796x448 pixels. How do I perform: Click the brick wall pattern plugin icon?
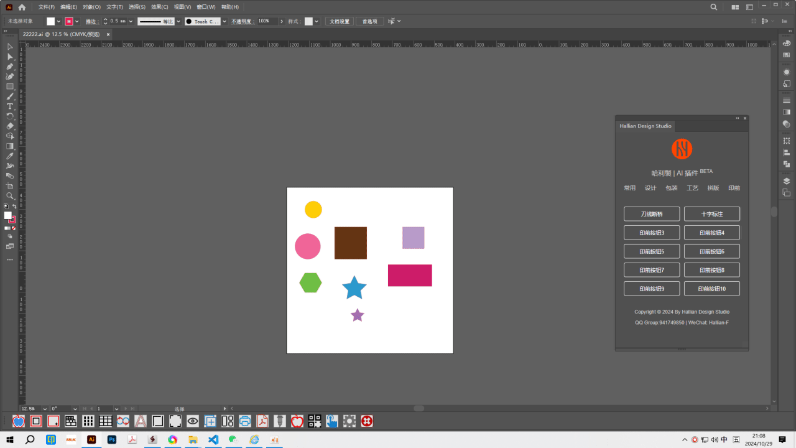tap(71, 421)
